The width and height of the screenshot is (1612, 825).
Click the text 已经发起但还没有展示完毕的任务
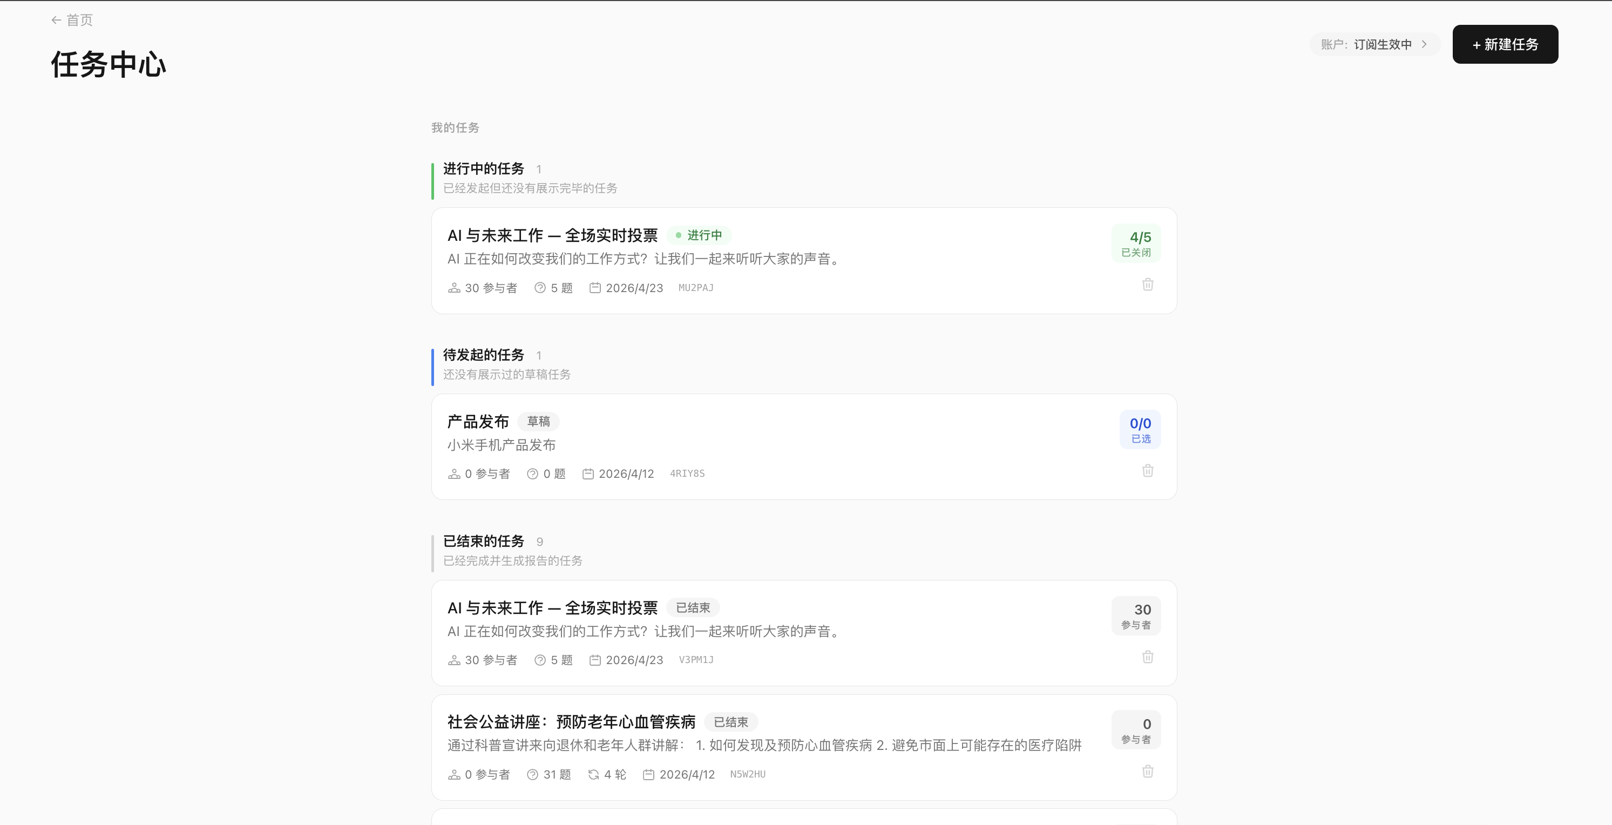pyautogui.click(x=530, y=188)
